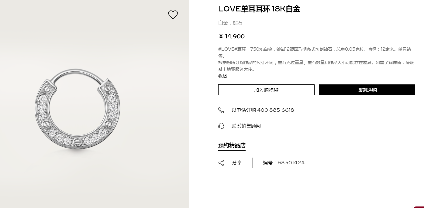Open the 预约精品店 link
The image size is (424, 208).
pyautogui.click(x=232, y=145)
